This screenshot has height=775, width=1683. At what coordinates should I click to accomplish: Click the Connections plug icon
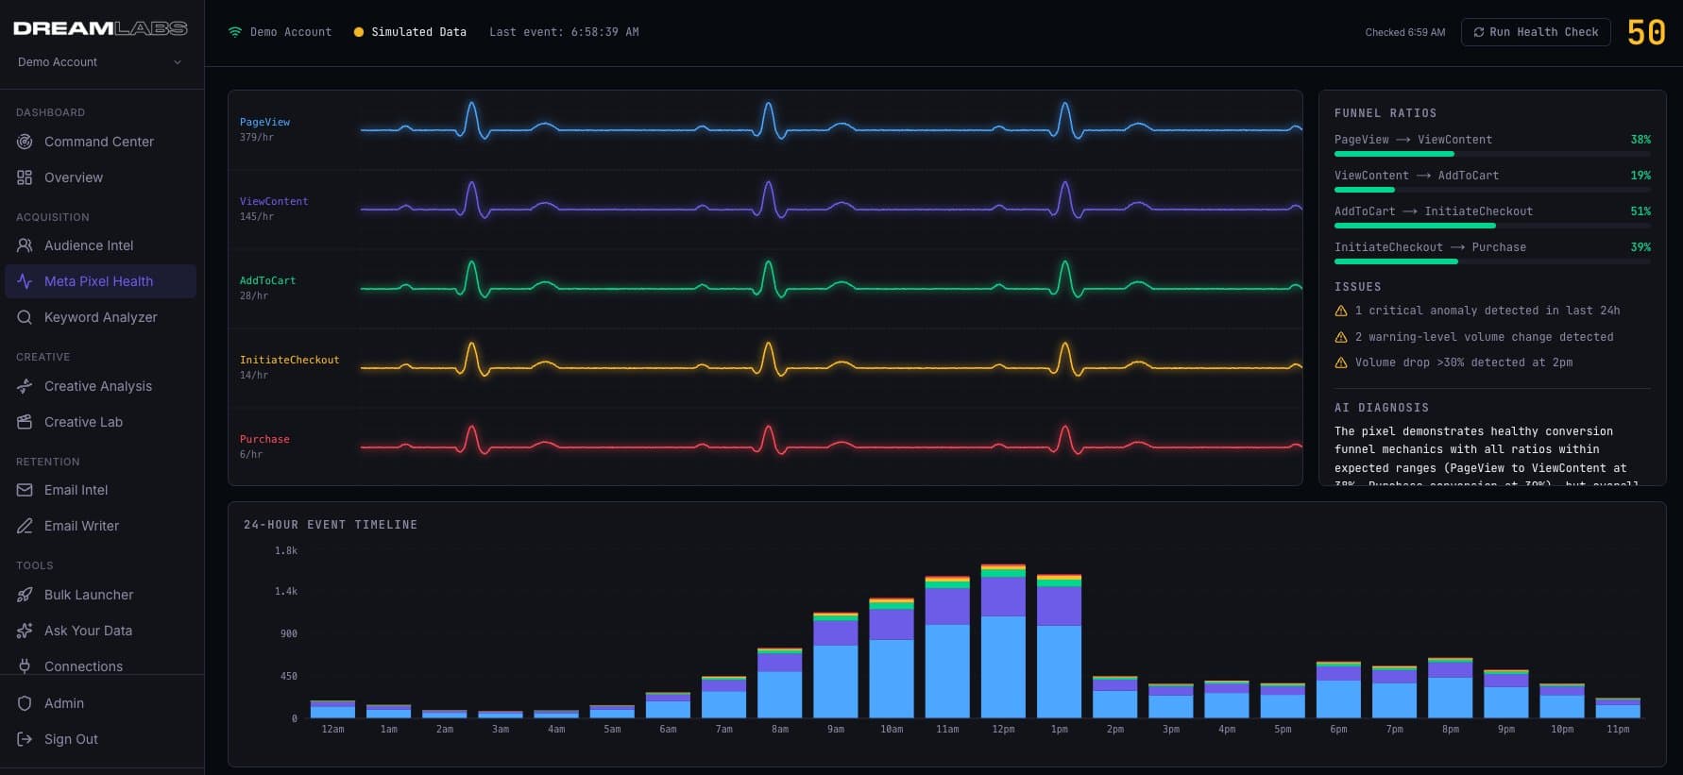[x=25, y=665]
